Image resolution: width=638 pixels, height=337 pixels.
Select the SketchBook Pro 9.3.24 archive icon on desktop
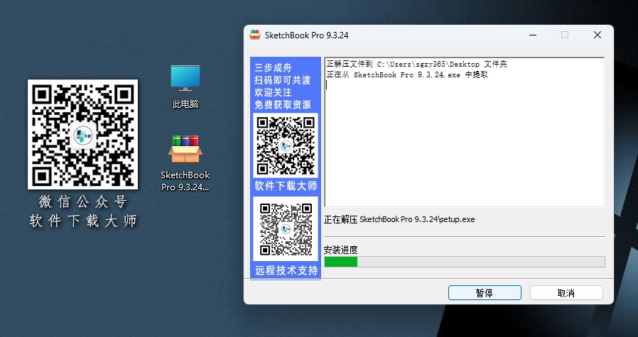tap(185, 162)
